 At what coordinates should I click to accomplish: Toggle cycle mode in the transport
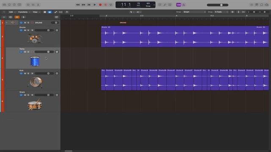111,5
